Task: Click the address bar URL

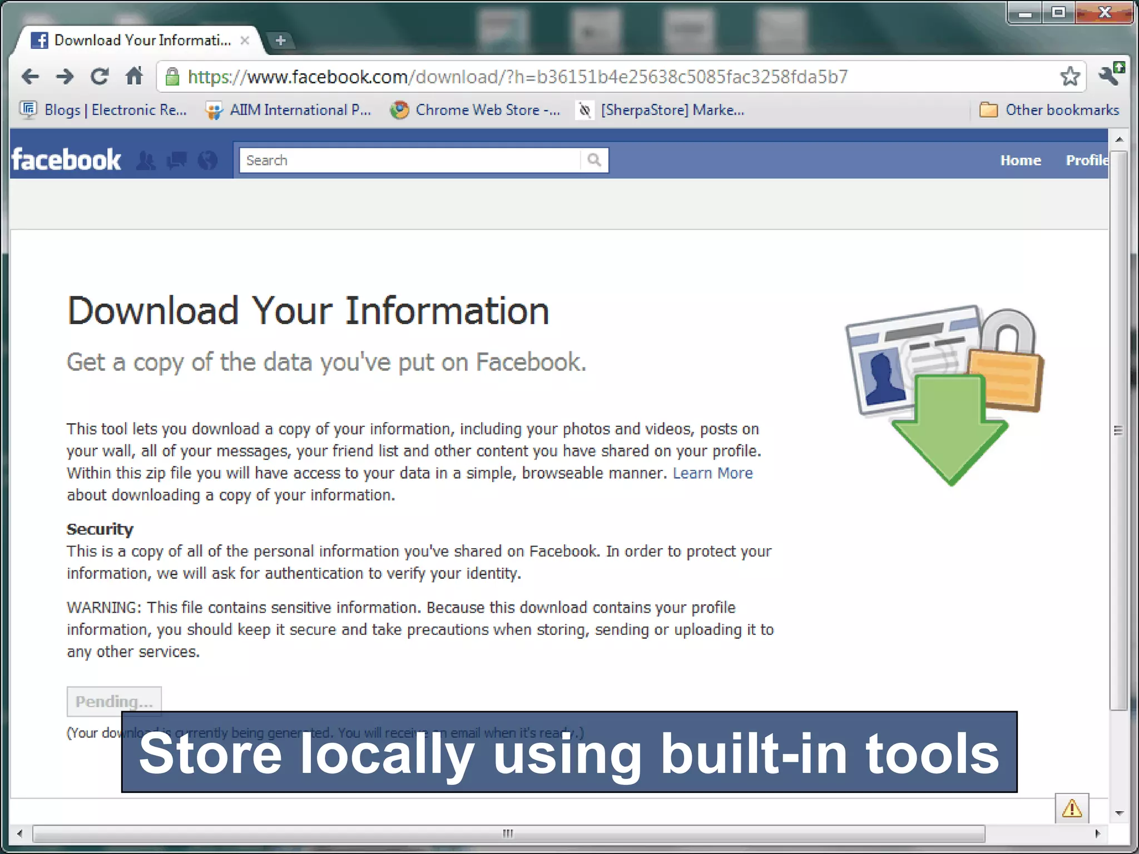Action: (x=517, y=77)
